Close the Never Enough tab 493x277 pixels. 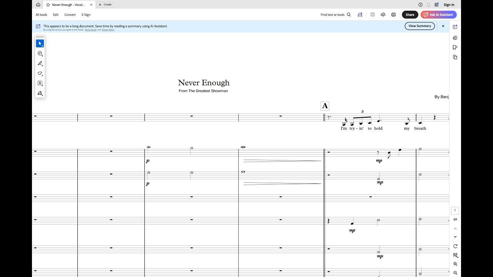click(x=91, y=5)
